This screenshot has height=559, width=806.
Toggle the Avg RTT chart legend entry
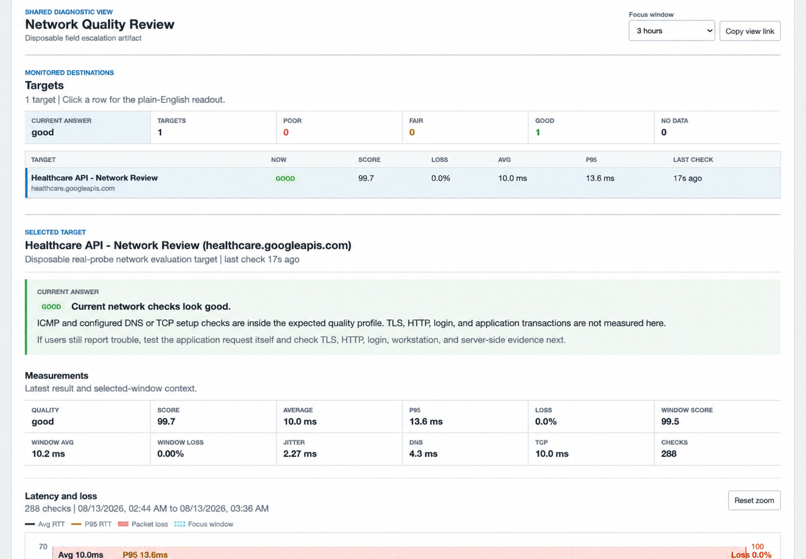pos(45,524)
